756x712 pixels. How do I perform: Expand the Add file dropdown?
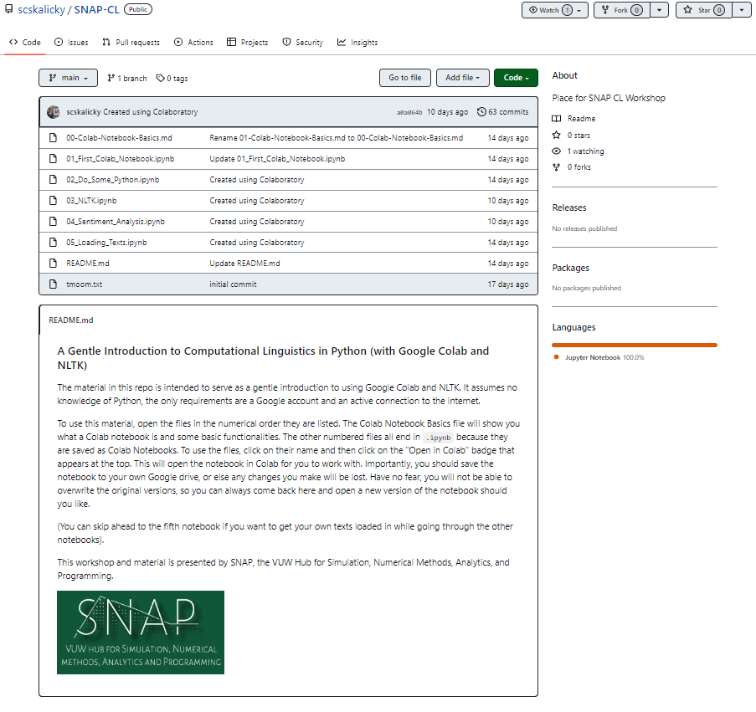click(x=463, y=78)
